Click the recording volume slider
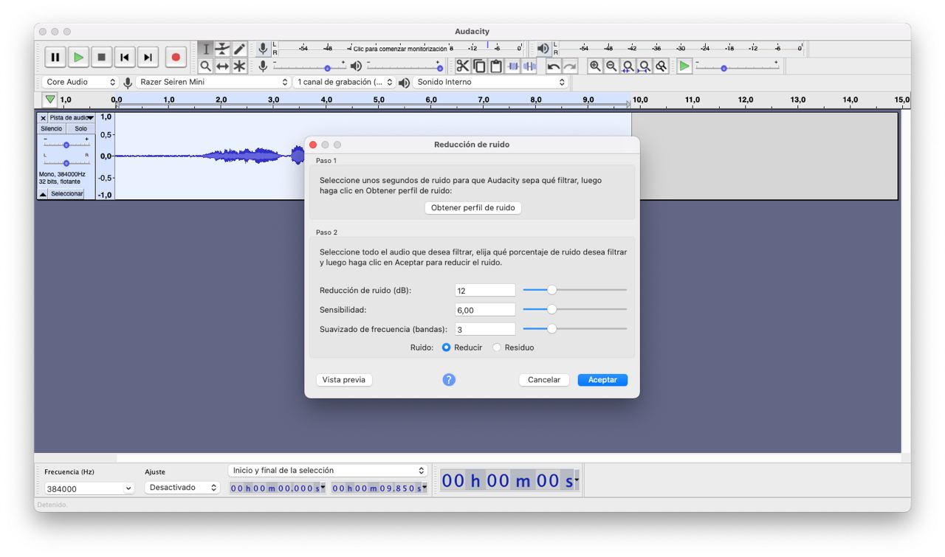The height and width of the screenshot is (557, 945). pos(309,66)
